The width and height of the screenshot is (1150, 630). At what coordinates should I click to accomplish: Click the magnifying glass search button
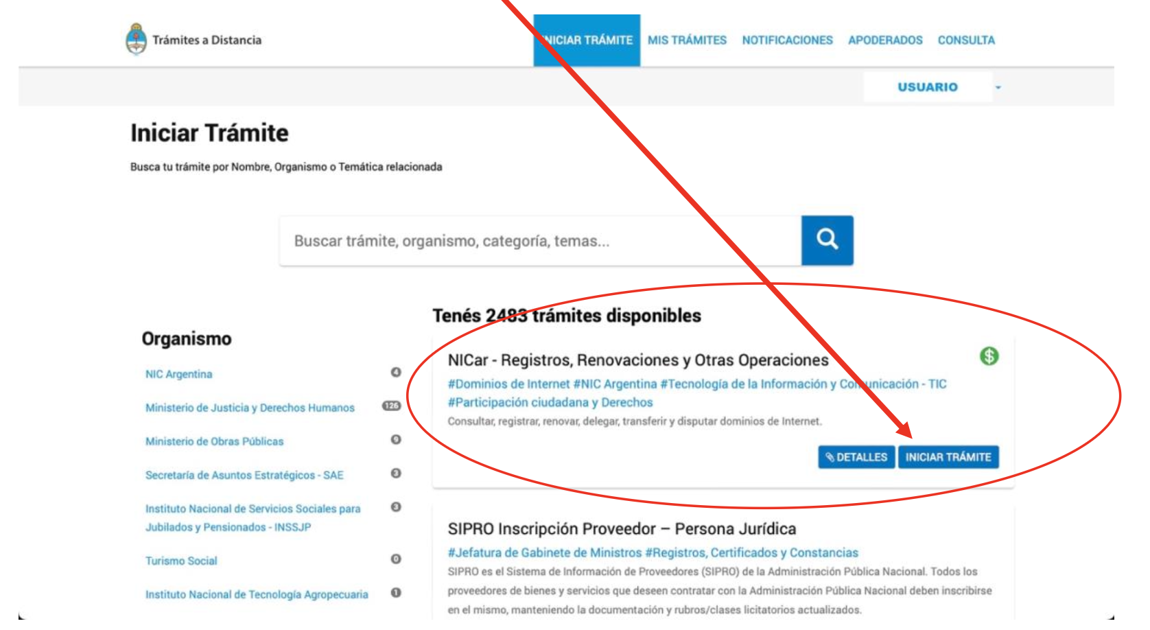(x=827, y=240)
